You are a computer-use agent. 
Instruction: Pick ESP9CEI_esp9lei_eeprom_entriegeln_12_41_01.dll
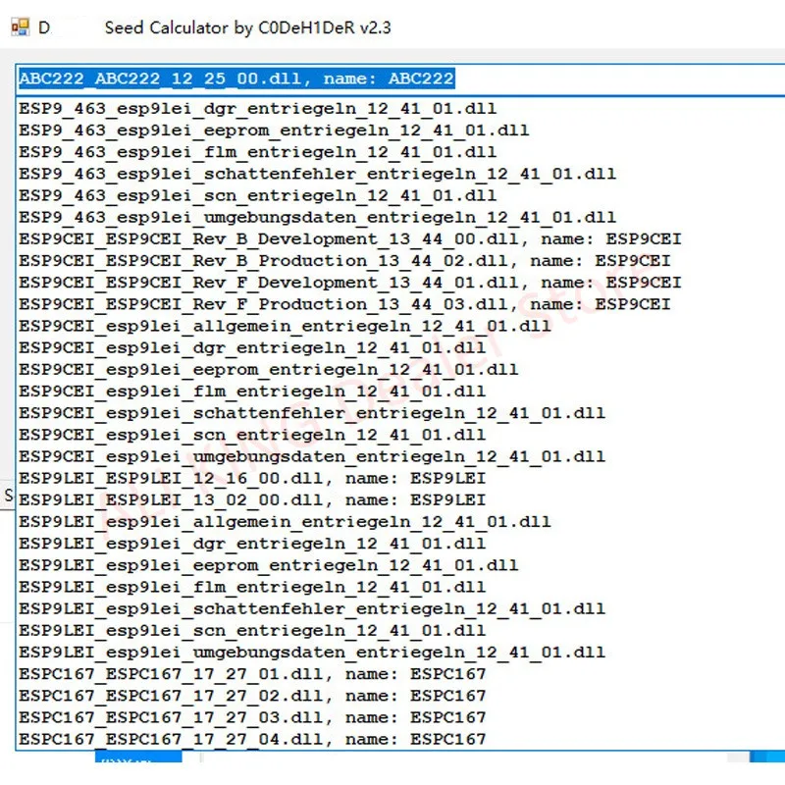pyautogui.click(x=268, y=370)
